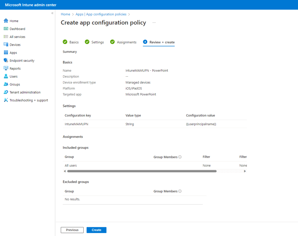298x236 pixels.
Task: Click the Reports icon in sidebar
Action: [6, 68]
